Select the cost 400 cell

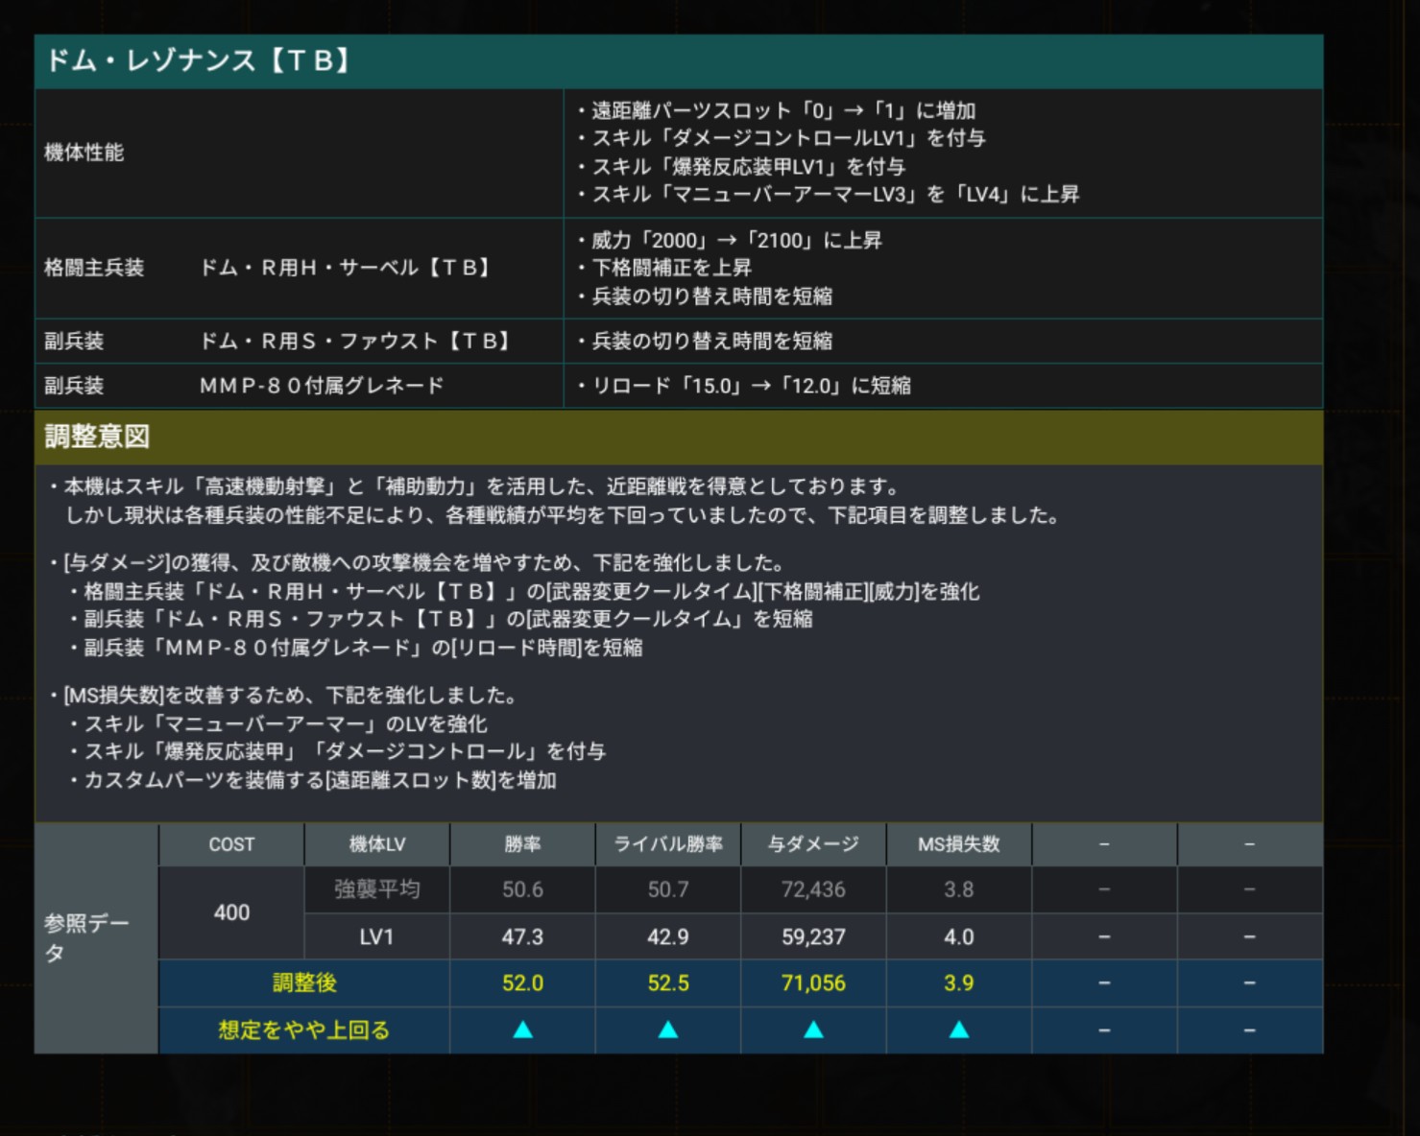[231, 912]
